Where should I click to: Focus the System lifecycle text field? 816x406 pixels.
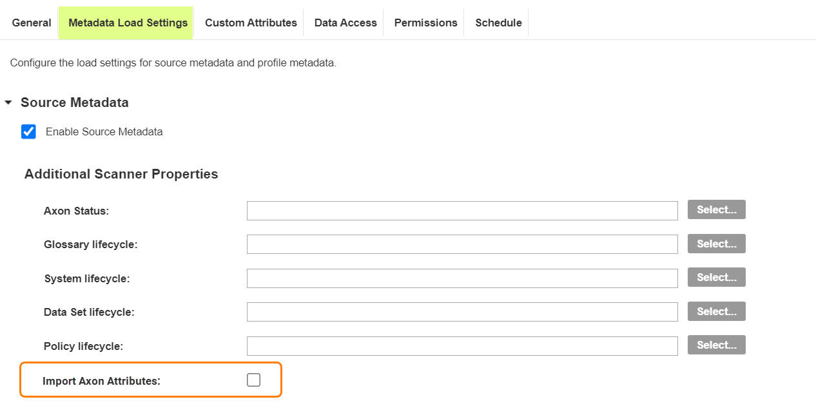462,278
